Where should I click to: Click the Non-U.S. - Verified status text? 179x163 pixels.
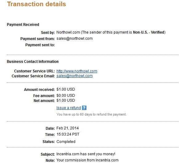click(148, 32)
